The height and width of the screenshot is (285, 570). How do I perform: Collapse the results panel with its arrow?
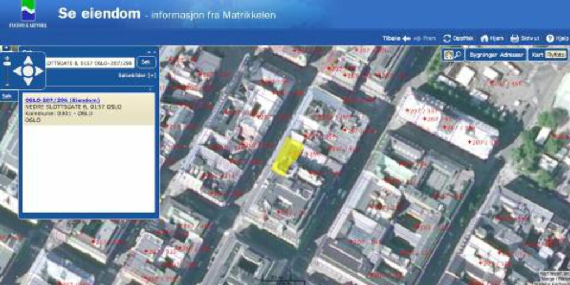click(150, 89)
